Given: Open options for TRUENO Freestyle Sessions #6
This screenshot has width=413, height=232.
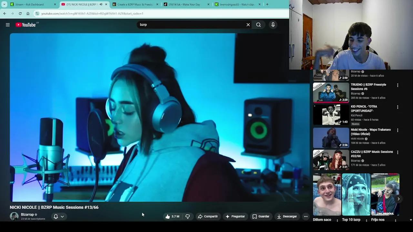Looking at the screenshot, I should click(x=398, y=85).
